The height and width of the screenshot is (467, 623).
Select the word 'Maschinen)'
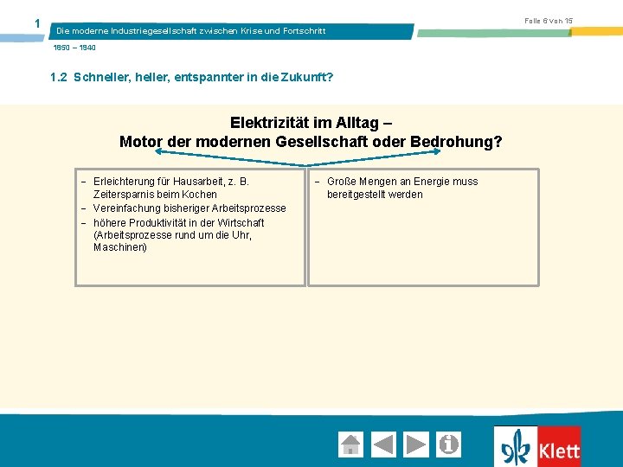[120, 247]
